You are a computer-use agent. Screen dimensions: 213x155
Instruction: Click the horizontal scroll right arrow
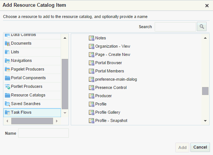(x=57, y=121)
